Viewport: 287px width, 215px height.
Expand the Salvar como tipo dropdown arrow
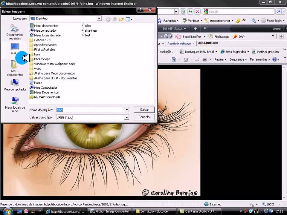point(127,118)
